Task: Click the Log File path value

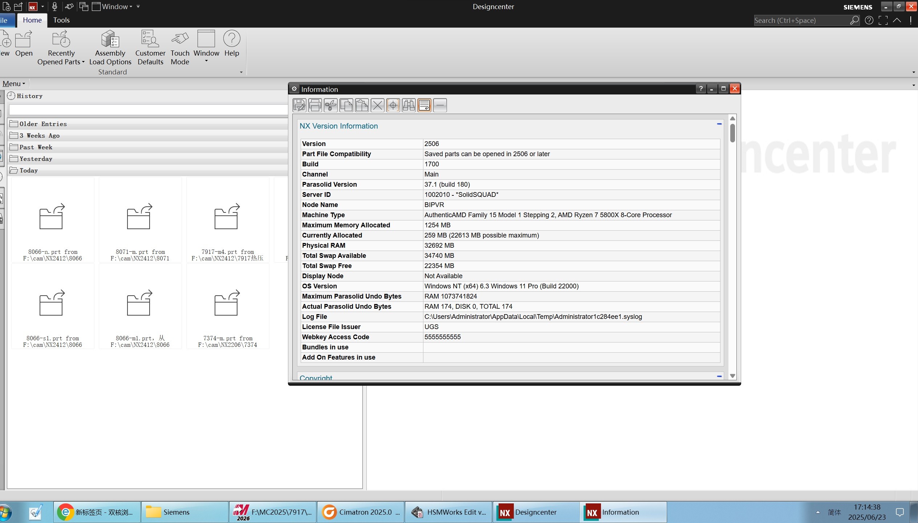Action: point(533,317)
